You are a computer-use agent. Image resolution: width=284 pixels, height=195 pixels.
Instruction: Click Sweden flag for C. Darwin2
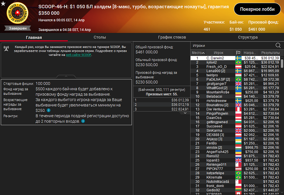pos(238,58)
